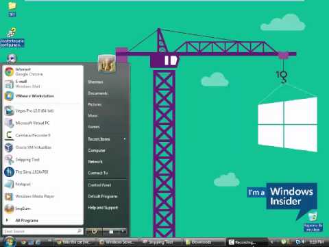This screenshot has width=329, height=247.
Task: Launch Google Chrome from the Start menu
Action: click(x=42, y=72)
